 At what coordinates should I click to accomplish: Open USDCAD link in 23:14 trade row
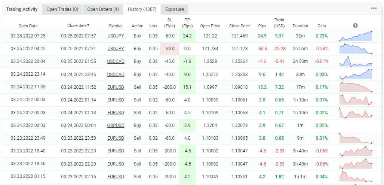116,74
